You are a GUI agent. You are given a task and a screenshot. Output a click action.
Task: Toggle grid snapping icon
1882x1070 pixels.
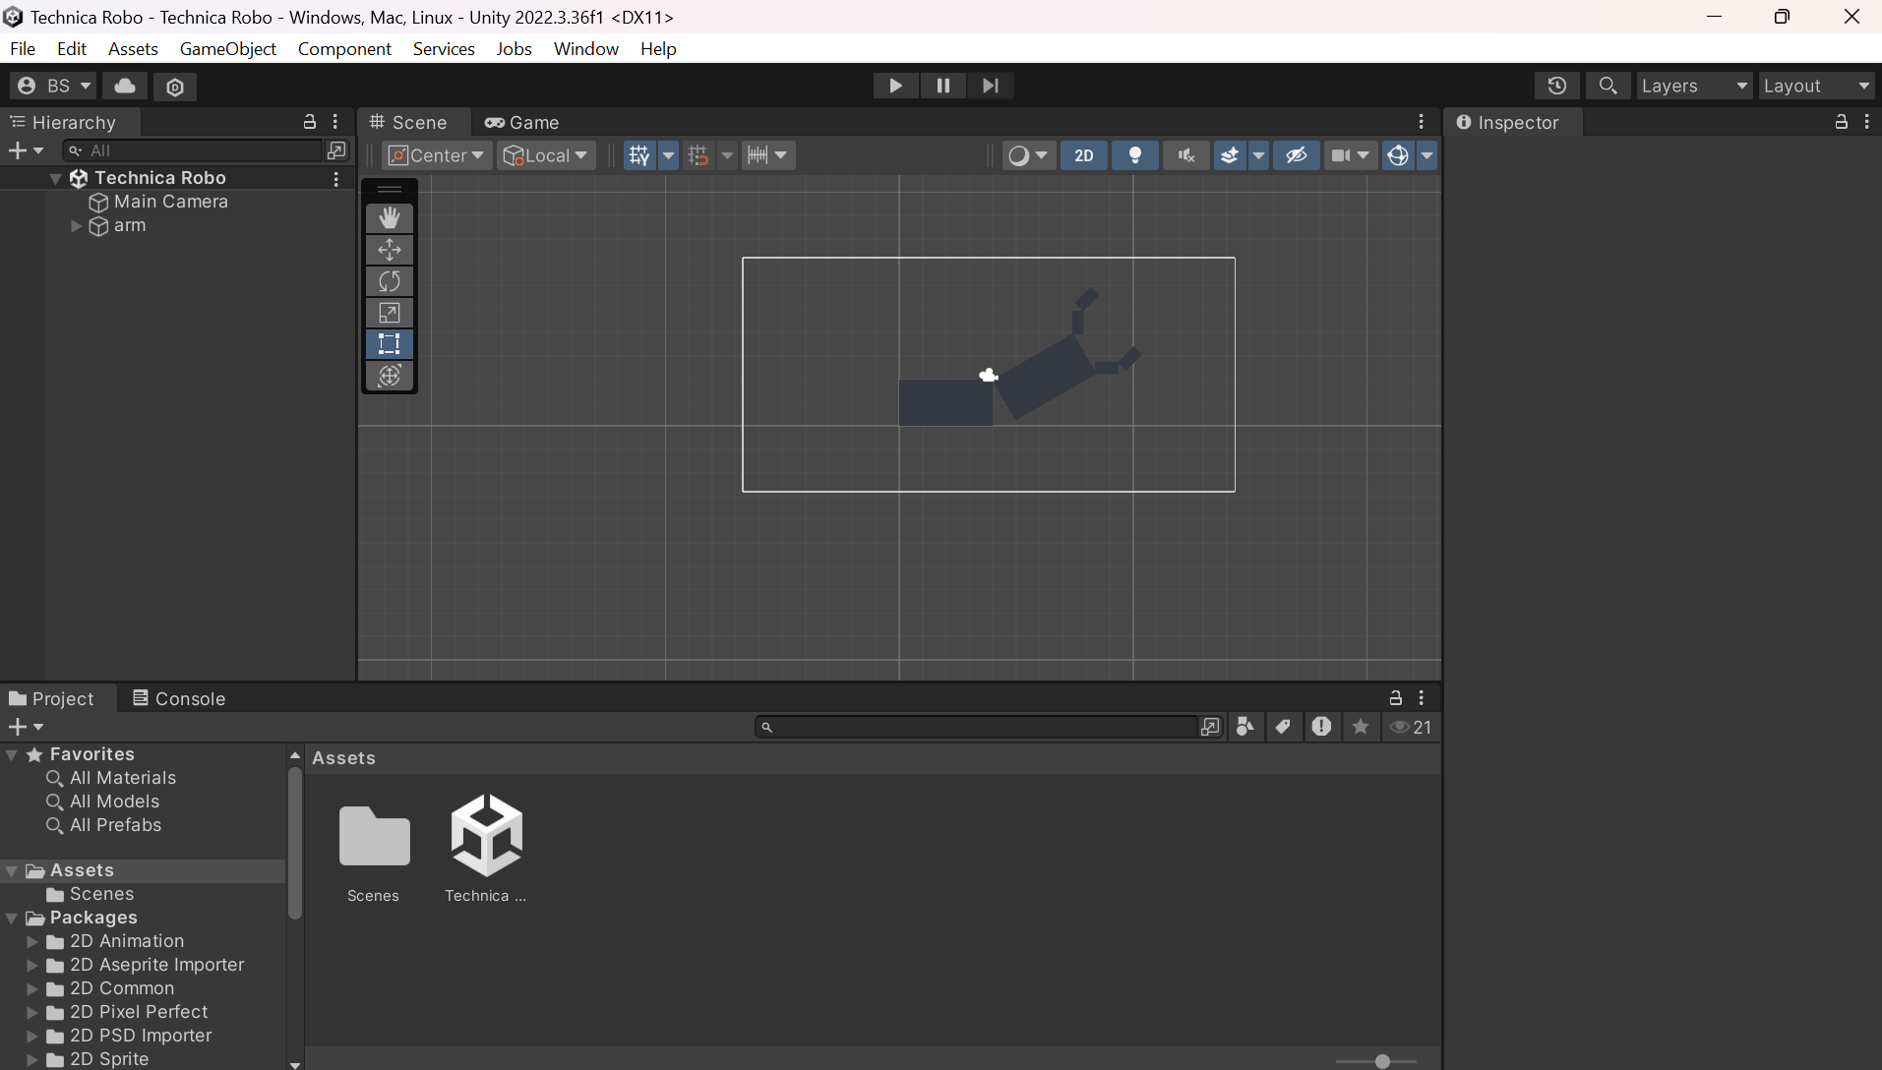click(x=698, y=155)
